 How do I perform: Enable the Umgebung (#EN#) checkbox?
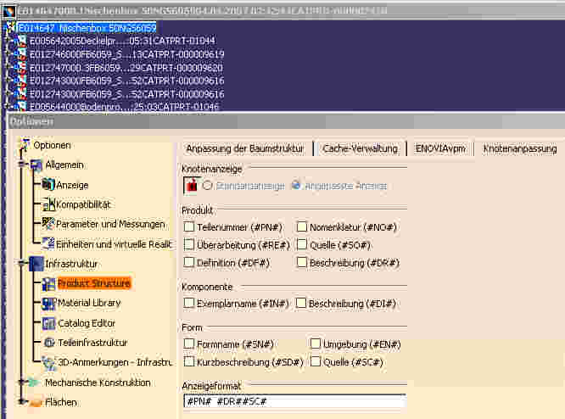tap(316, 344)
